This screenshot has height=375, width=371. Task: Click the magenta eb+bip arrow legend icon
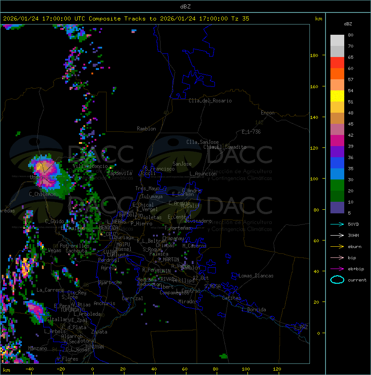click(337, 269)
